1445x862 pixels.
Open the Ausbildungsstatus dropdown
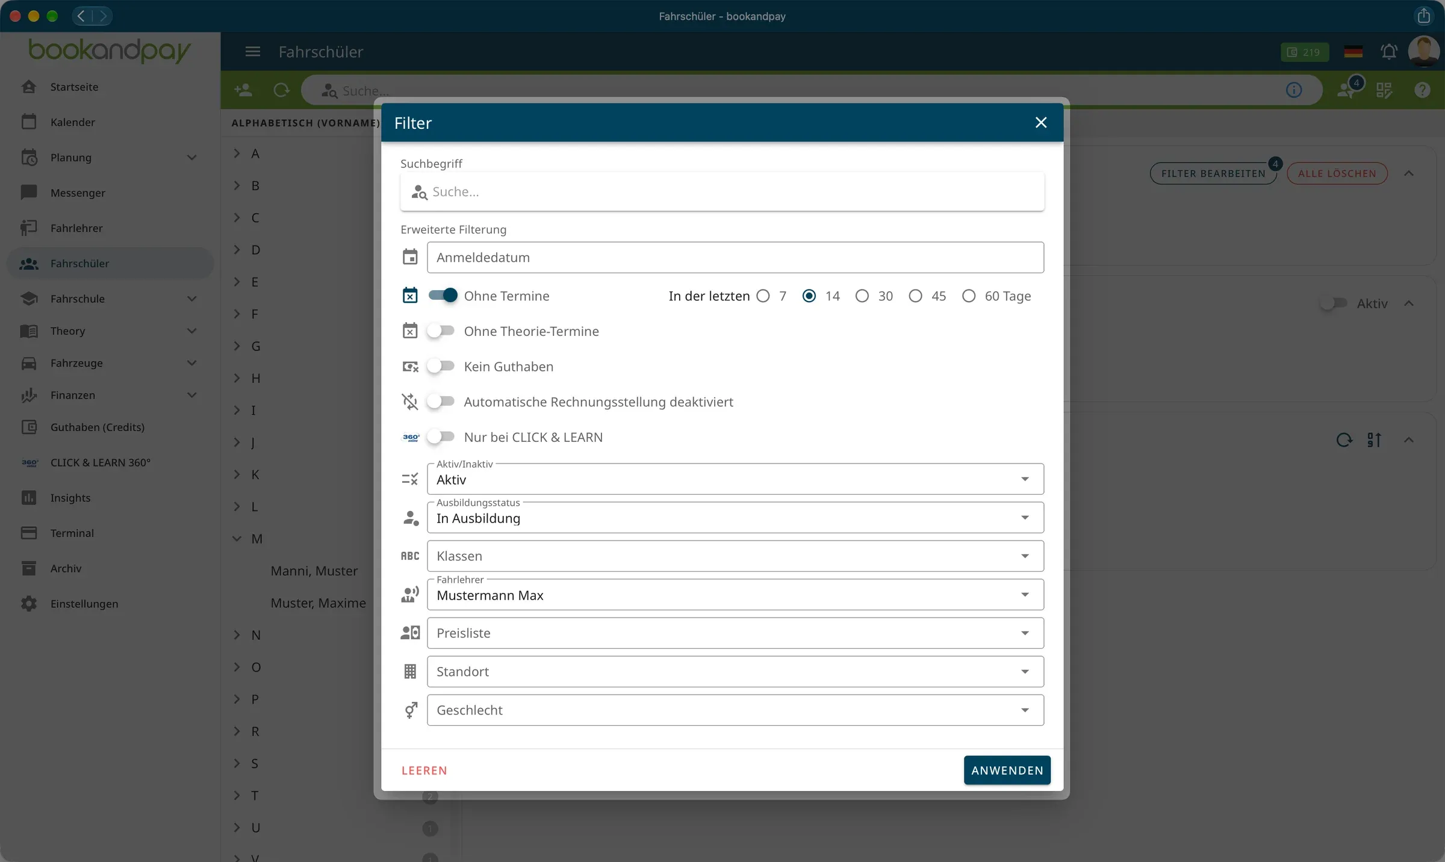(x=735, y=518)
